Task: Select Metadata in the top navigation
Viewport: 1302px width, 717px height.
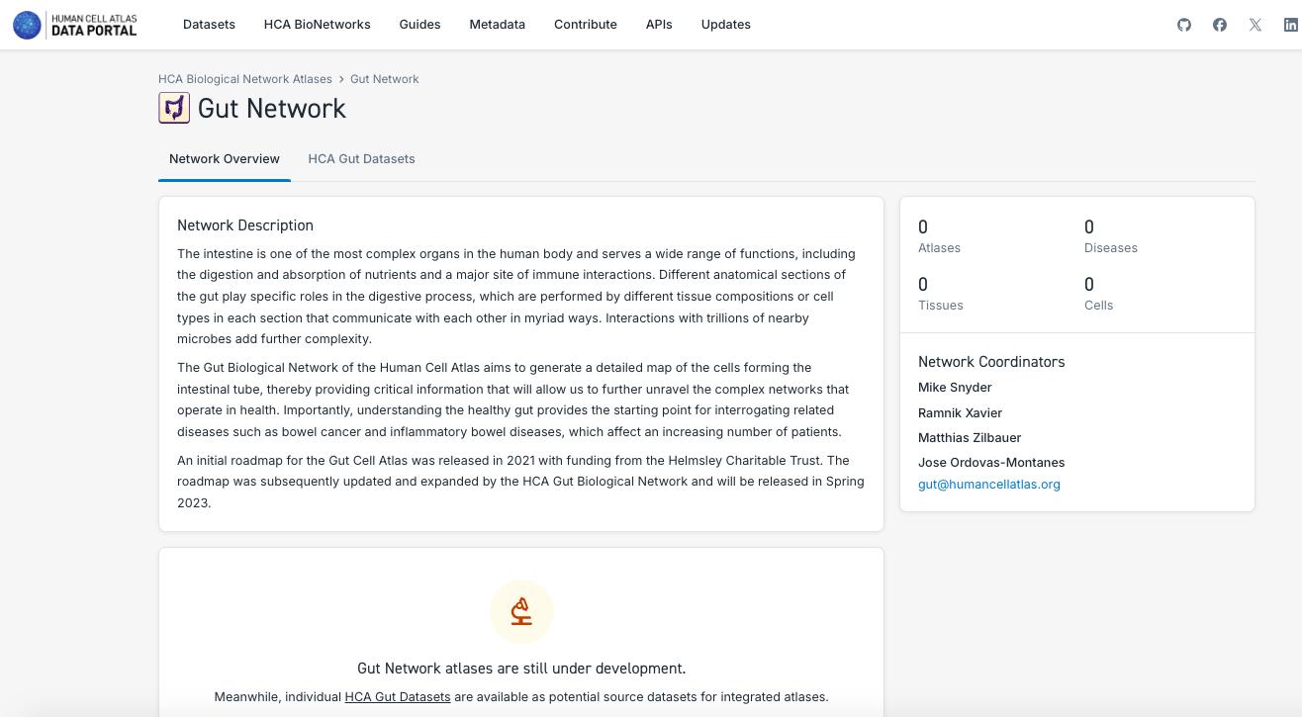Action: pos(497,25)
